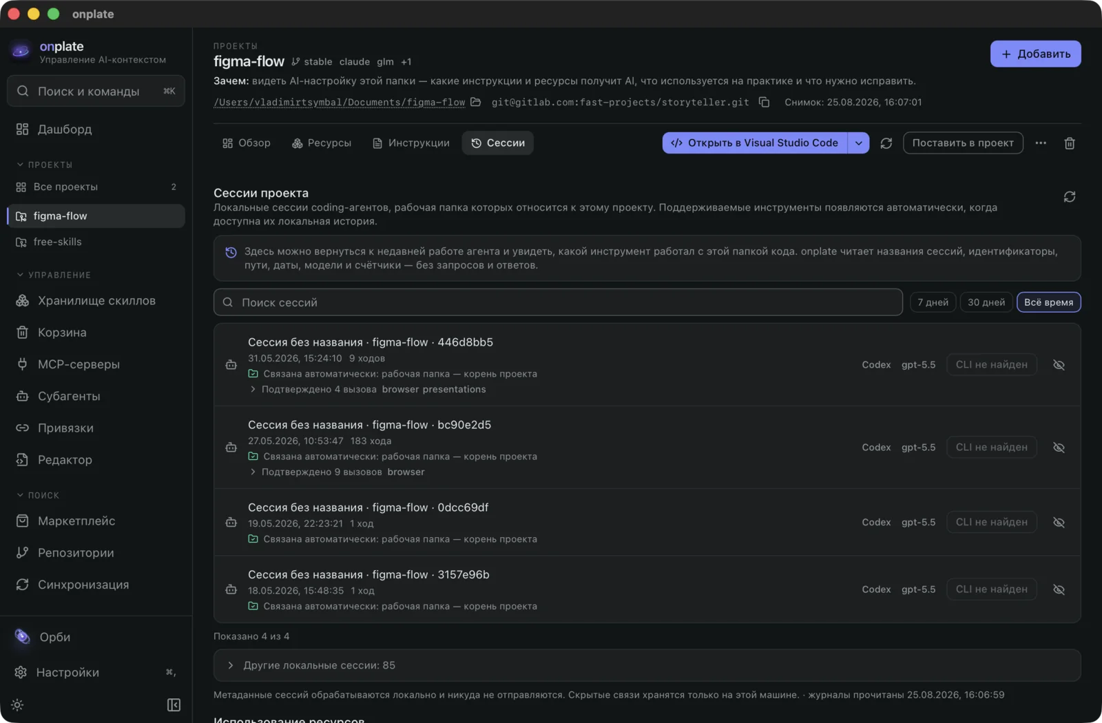This screenshot has width=1102, height=723.
Task: Click CLI не найден for session 0dcc69df
Action: pyautogui.click(x=992, y=523)
